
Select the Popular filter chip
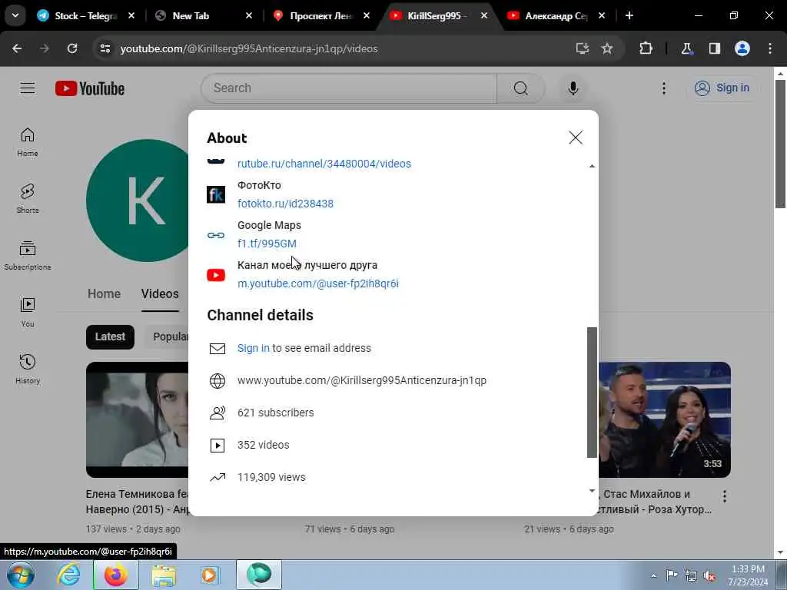tap(167, 336)
